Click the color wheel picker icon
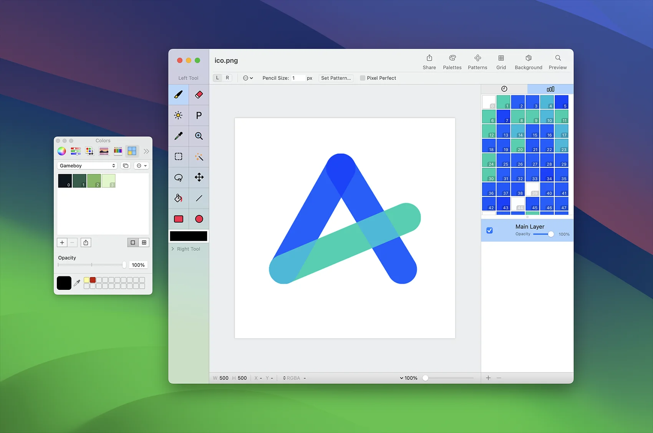Viewport: 653px width, 433px height. click(x=62, y=151)
